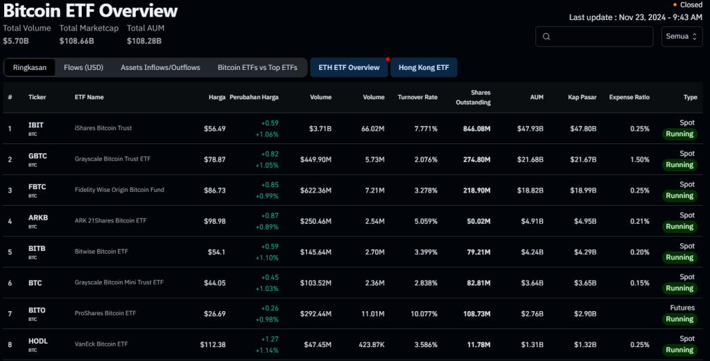The image size is (710, 361).
Task: Click the 1.50% expense ratio value
Action: 640,159
